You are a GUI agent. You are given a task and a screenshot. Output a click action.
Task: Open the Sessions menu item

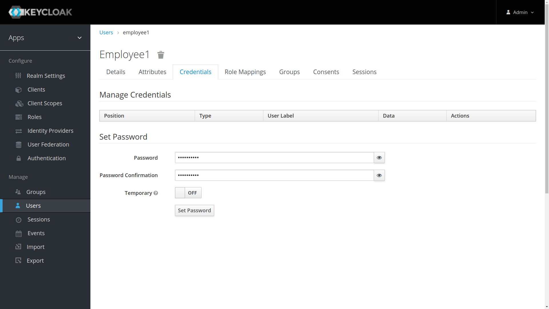(38, 219)
